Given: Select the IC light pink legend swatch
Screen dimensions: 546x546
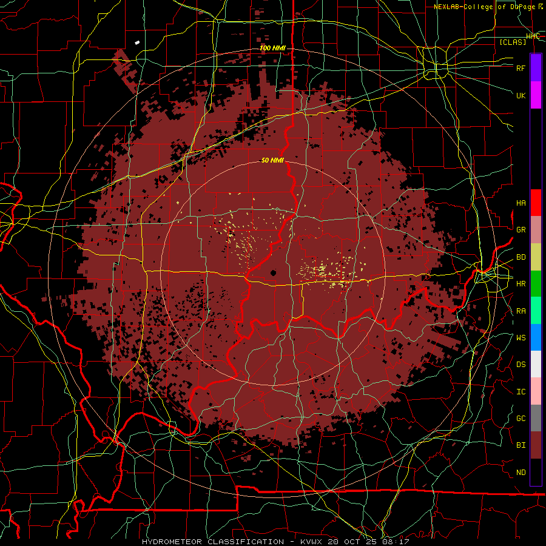Looking at the screenshot, I should pyautogui.click(x=536, y=391).
